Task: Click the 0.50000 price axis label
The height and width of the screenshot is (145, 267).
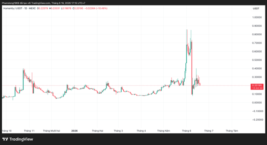Action: (257, 60)
